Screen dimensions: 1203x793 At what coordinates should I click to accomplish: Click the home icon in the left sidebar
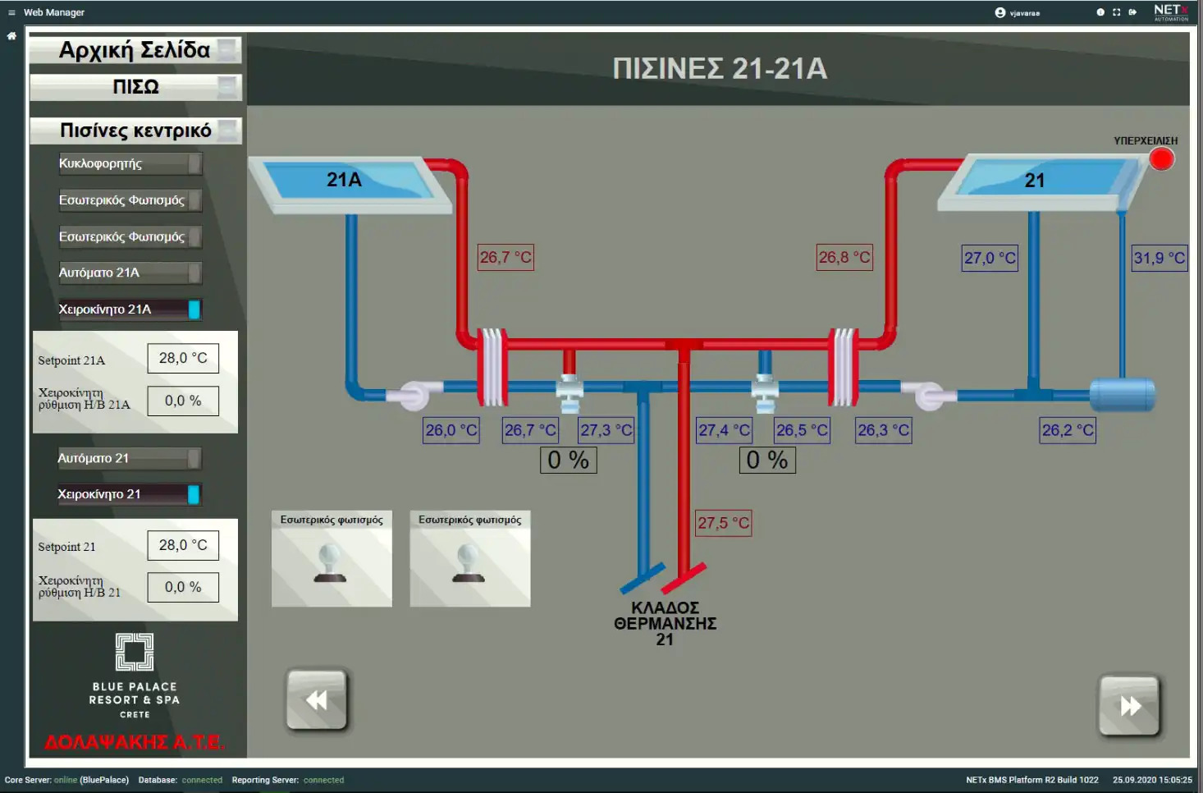coord(11,36)
